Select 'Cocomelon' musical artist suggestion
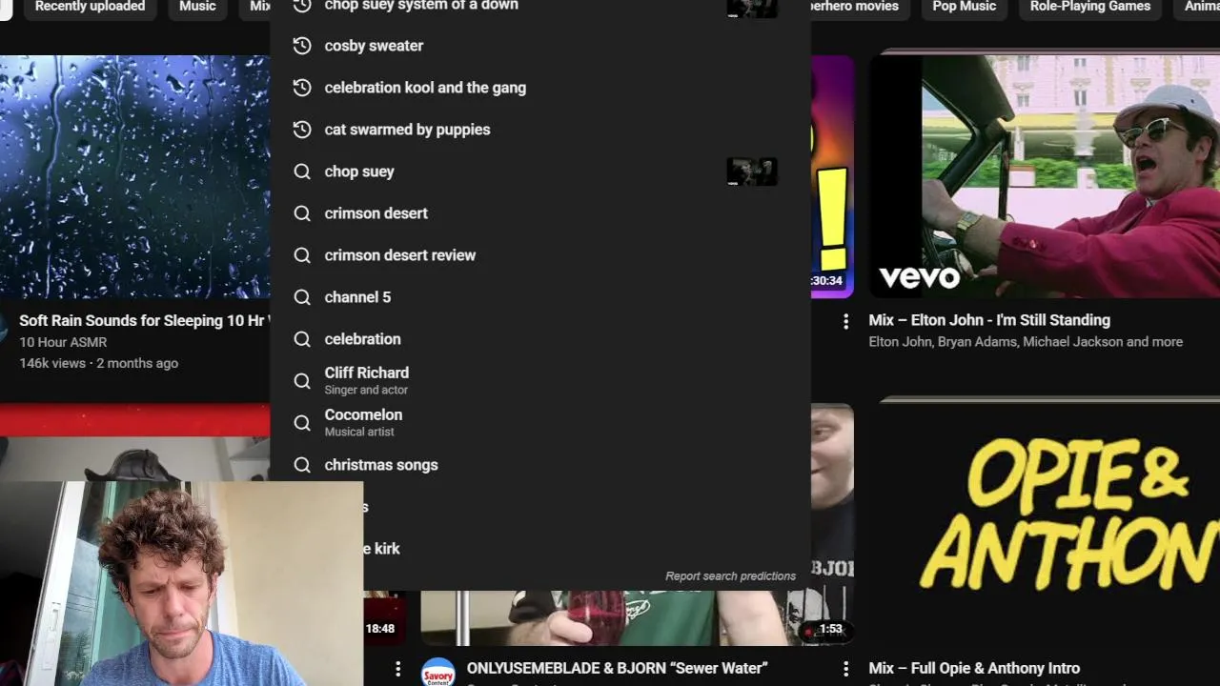The width and height of the screenshot is (1220, 686). pos(540,423)
